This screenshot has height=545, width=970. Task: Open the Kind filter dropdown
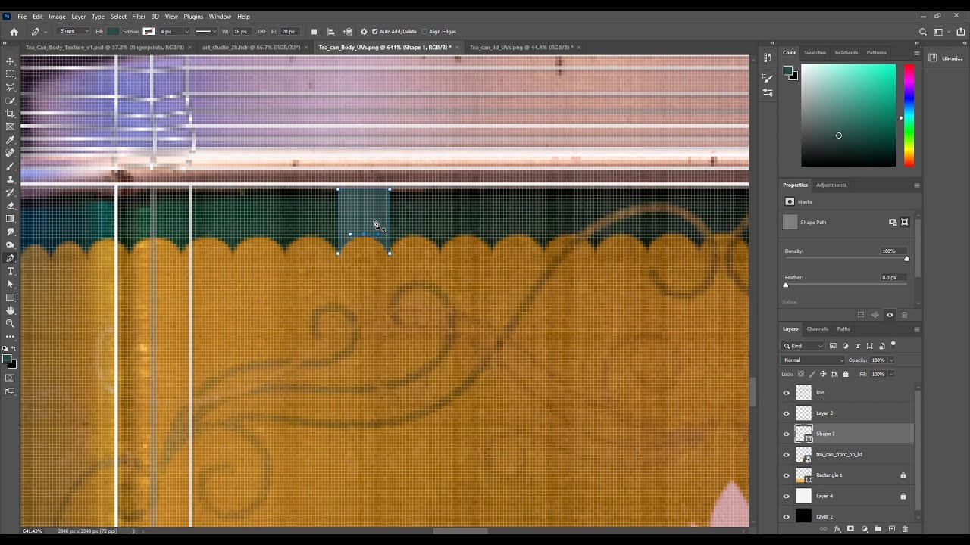pos(804,346)
